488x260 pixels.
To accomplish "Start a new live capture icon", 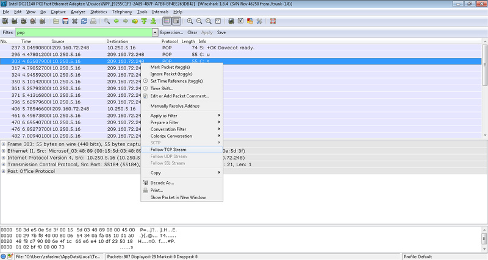I will pyautogui.click(x=24, y=21).
